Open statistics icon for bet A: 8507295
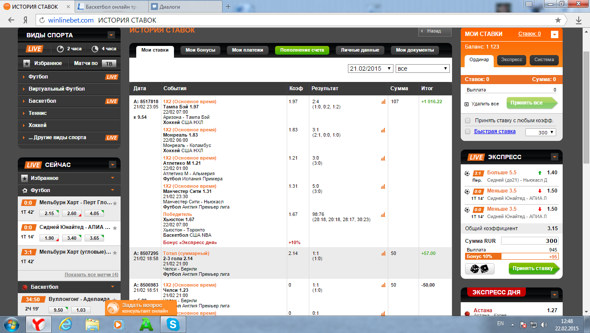The height and width of the screenshot is (333, 590). tap(383, 253)
